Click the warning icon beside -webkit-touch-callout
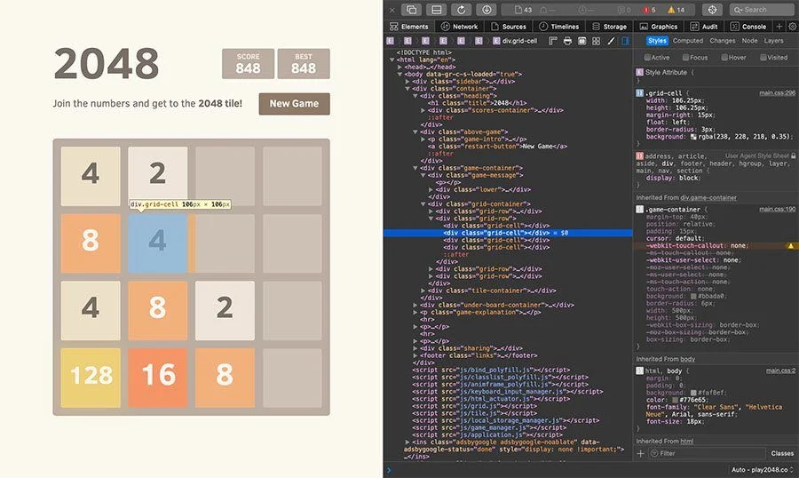This screenshot has height=478, width=799. tap(791, 246)
